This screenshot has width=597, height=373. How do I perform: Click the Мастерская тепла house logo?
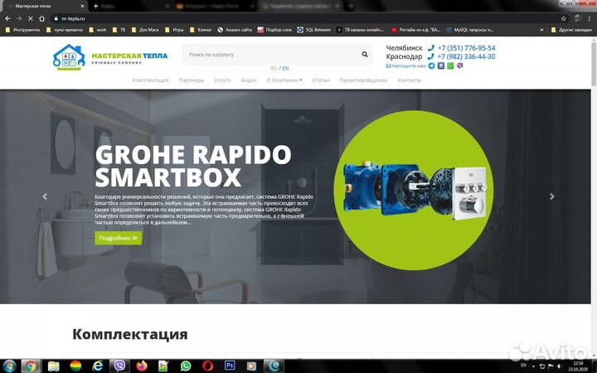coord(69,57)
